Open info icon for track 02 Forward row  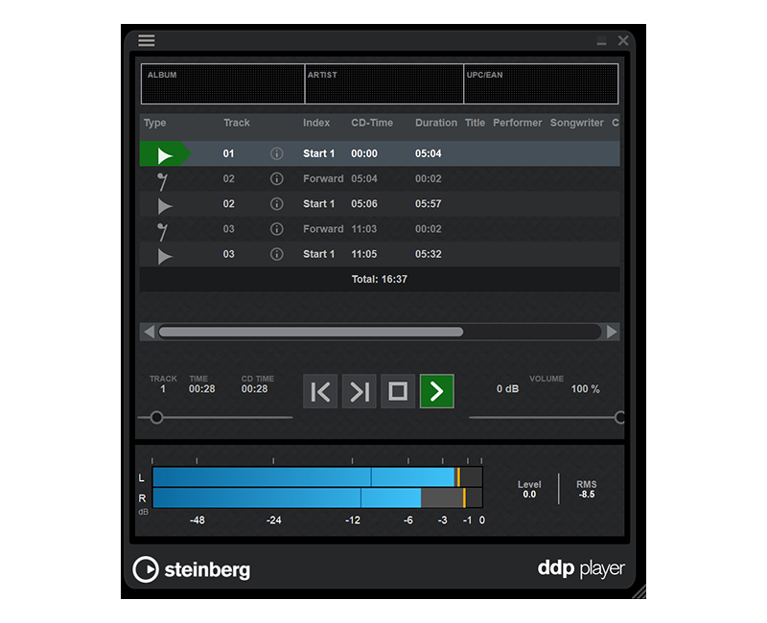click(277, 179)
